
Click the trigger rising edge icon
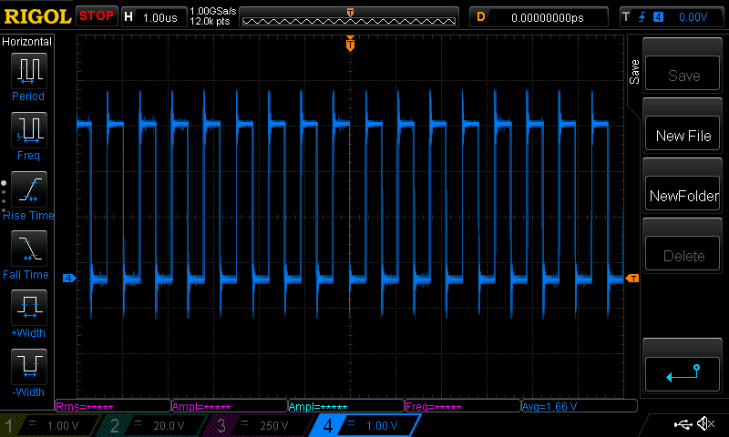(642, 17)
